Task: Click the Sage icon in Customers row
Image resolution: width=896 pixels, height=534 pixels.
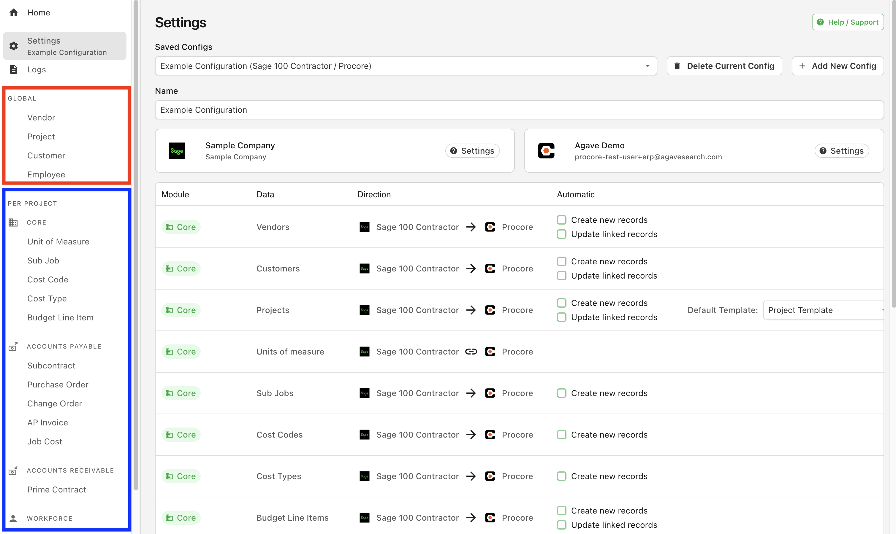Action: (x=364, y=268)
